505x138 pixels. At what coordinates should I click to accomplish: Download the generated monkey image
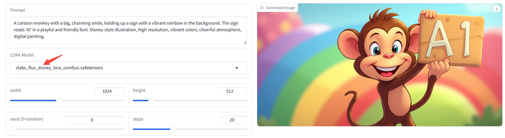[x=497, y=9]
